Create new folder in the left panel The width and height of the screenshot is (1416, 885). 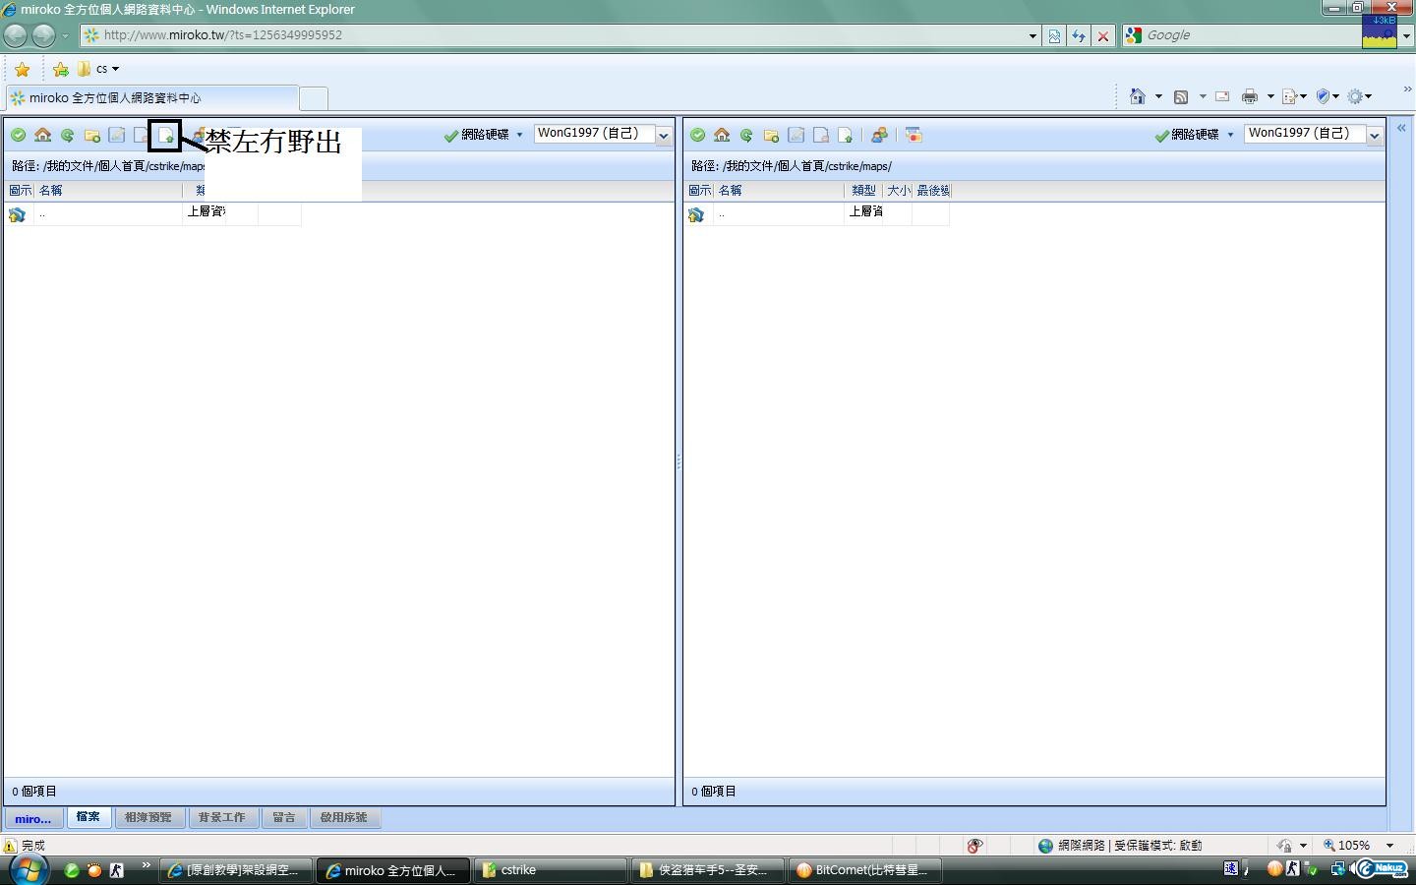(x=91, y=136)
